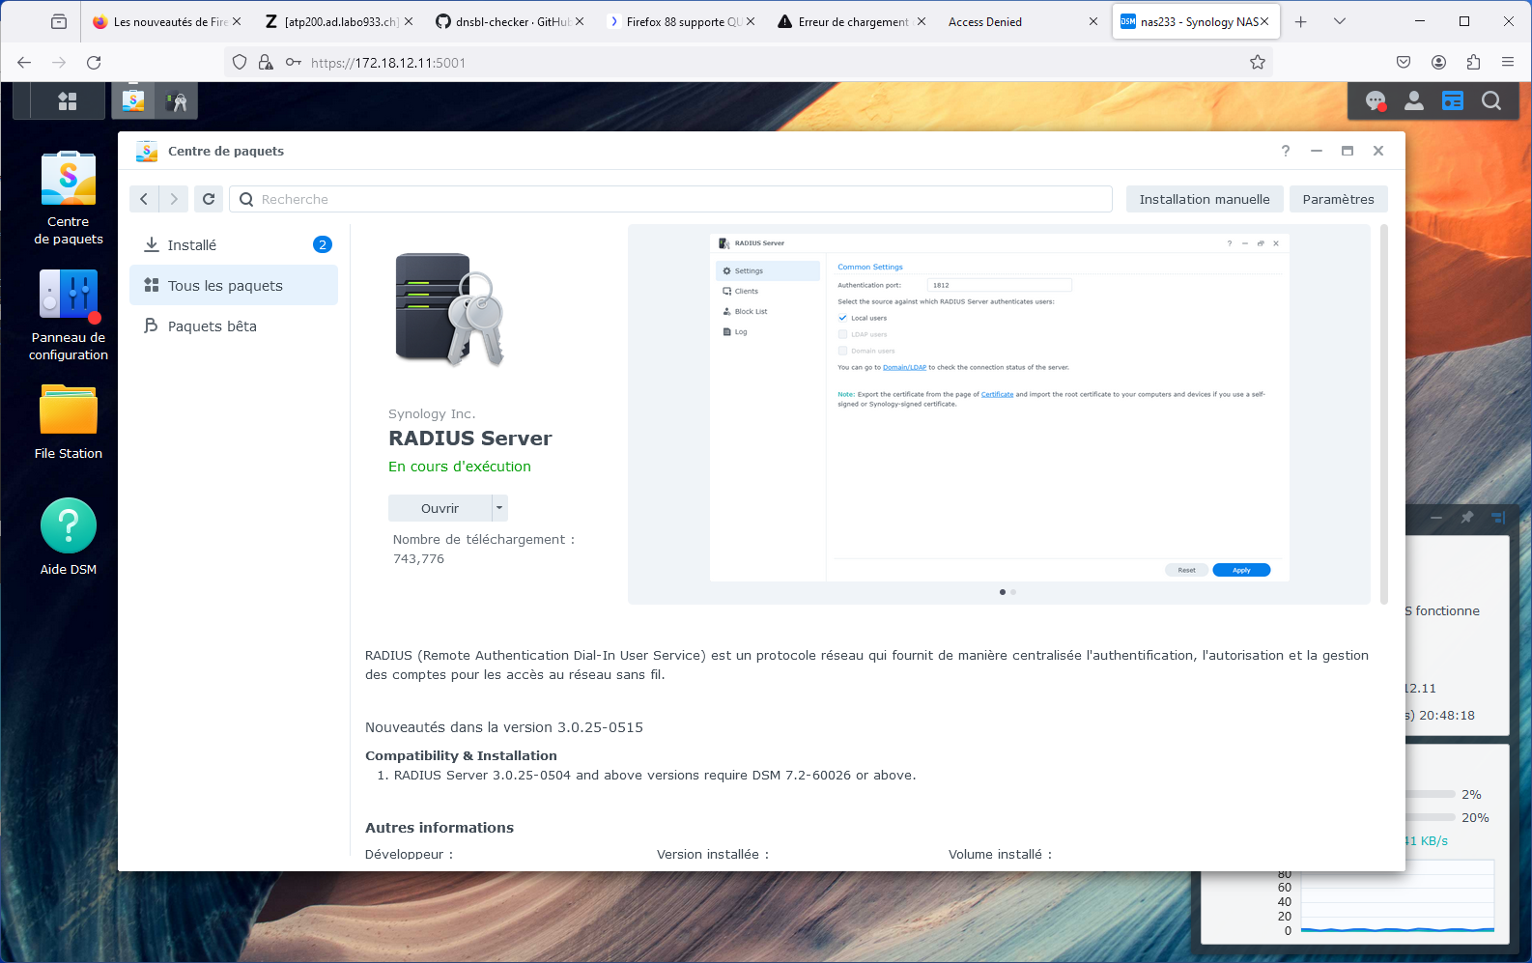Click Installation manuelle button

click(x=1205, y=199)
